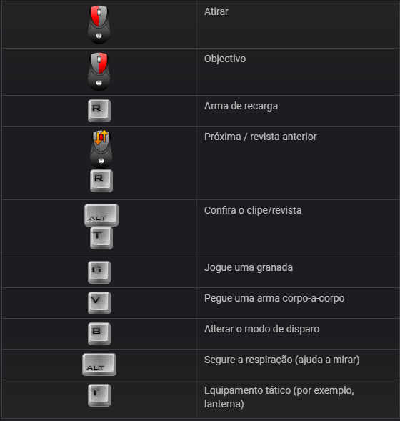Click the B key icon for fire mode
The image size is (400, 421).
click(99, 334)
